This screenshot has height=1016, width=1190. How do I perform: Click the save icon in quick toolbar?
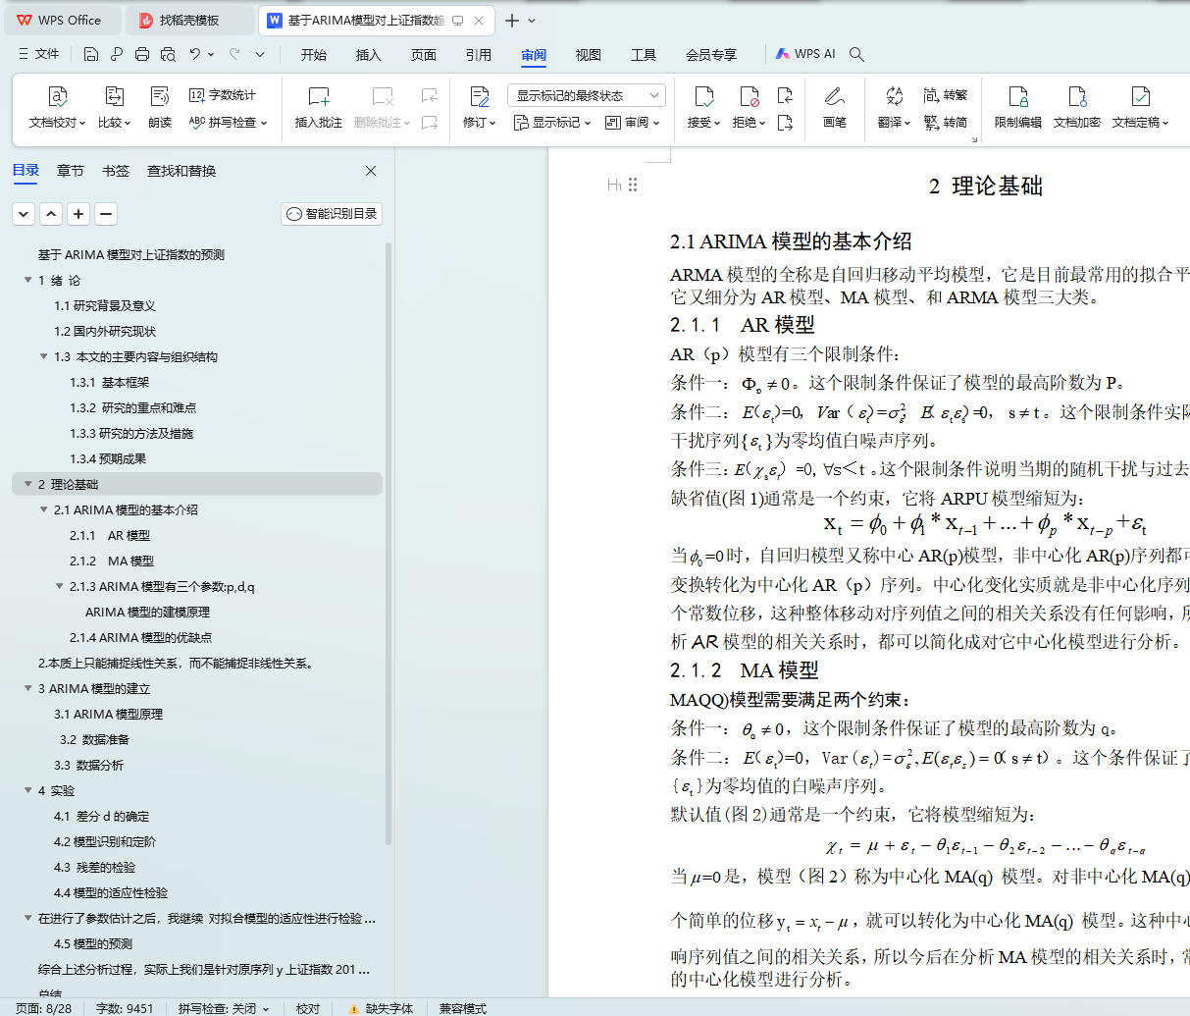91,54
